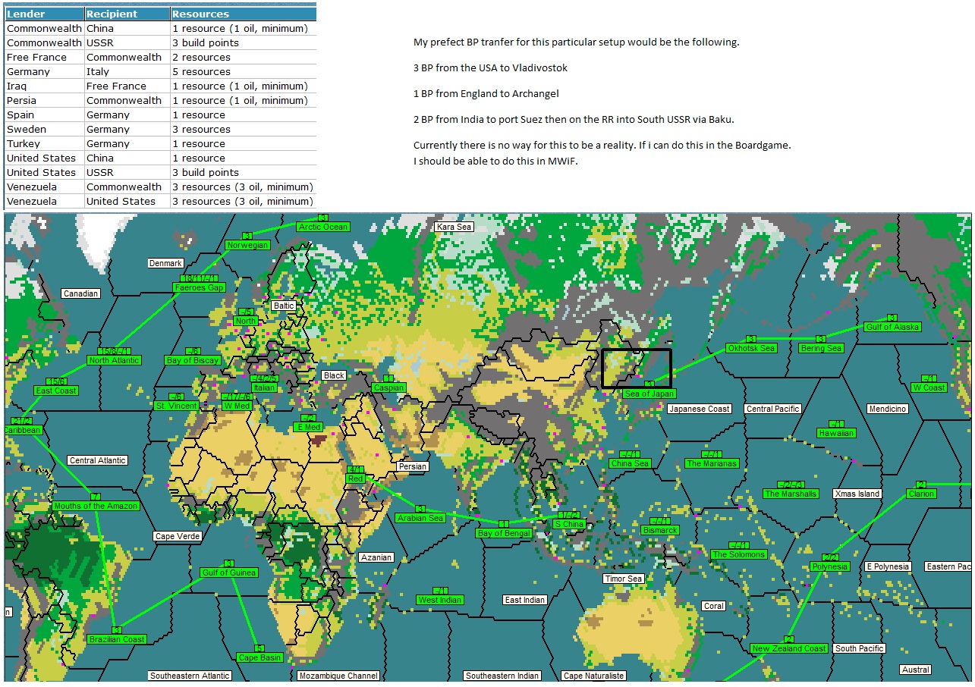Click the W Coast label
This screenshot has width=975, height=687.
click(929, 387)
